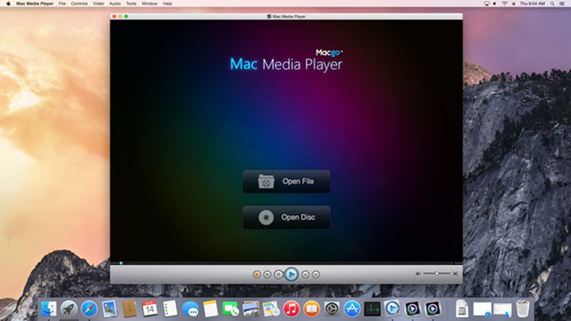The width and height of the screenshot is (571, 321).
Task: Click the Open Disc button
Action: (x=286, y=218)
